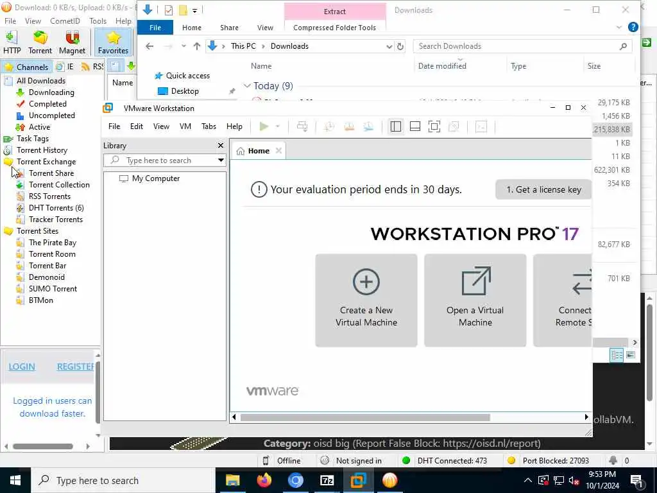Click the Connect to Remote Server tile
The width and height of the screenshot is (657, 493).
pos(563,300)
